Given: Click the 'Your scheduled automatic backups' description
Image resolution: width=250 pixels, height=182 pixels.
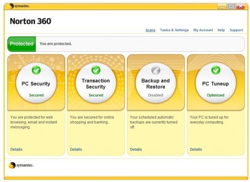Looking at the screenshot, I should (153, 122).
